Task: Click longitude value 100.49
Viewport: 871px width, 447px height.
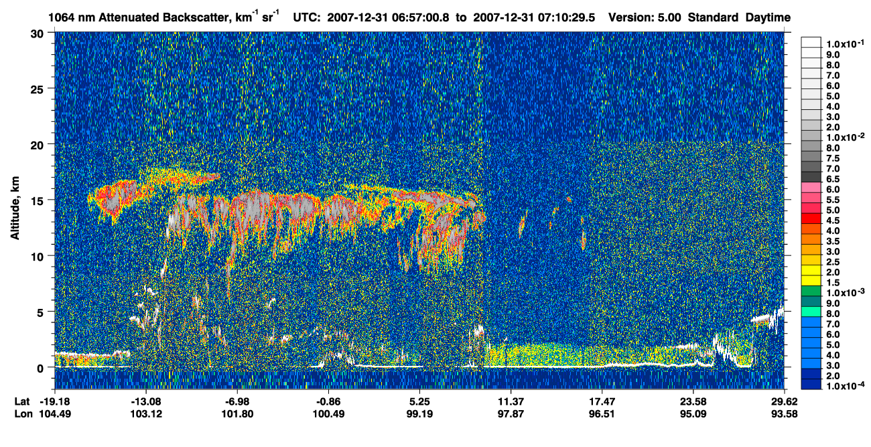Action: click(328, 413)
